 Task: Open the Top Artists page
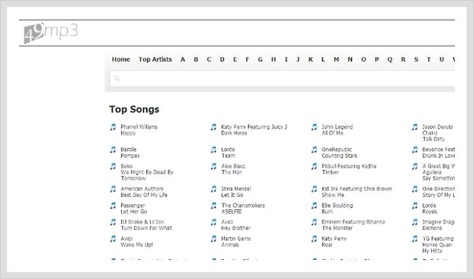pos(155,59)
